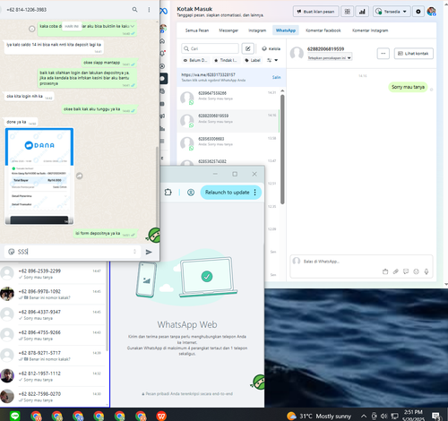Select the WhatsApp tab

[286, 30]
